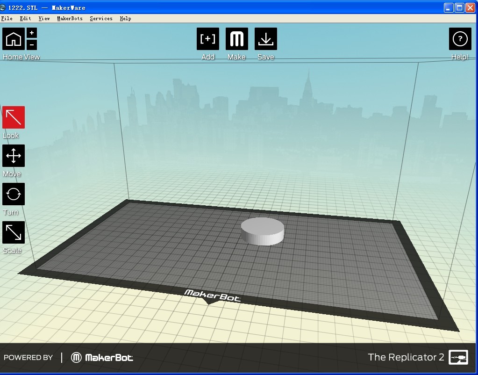
Task: Select the cylinder model on the build plate
Action: (x=263, y=231)
